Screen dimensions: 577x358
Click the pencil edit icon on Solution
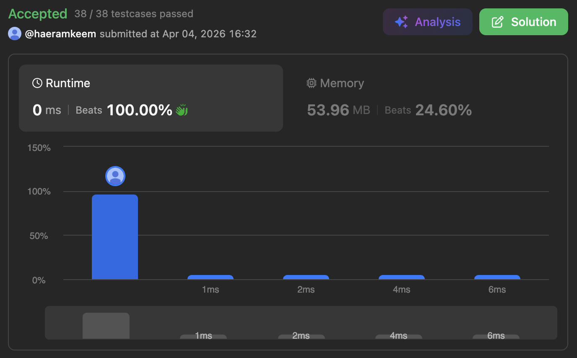497,22
